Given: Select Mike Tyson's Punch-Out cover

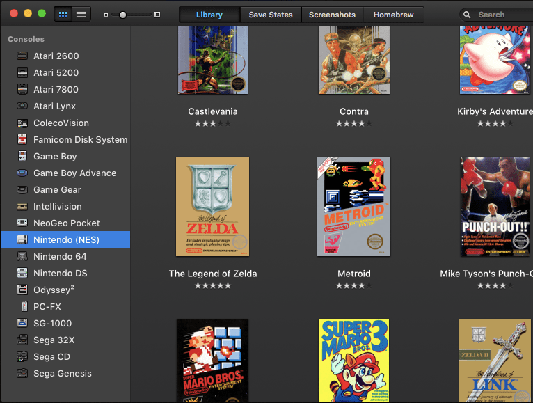Looking at the screenshot, I should tap(495, 207).
